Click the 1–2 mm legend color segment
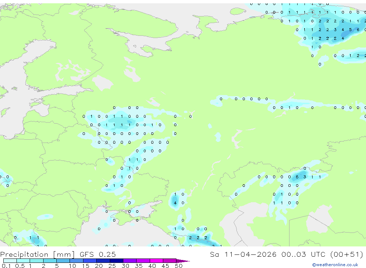This screenshot has width=366, height=268. tap(36, 261)
